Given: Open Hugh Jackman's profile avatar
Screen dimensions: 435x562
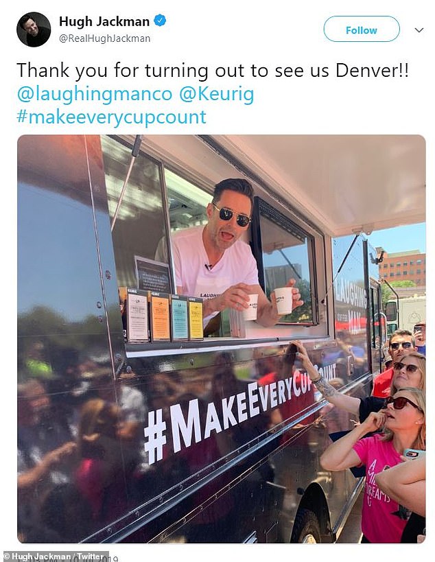Looking at the screenshot, I should [x=34, y=30].
